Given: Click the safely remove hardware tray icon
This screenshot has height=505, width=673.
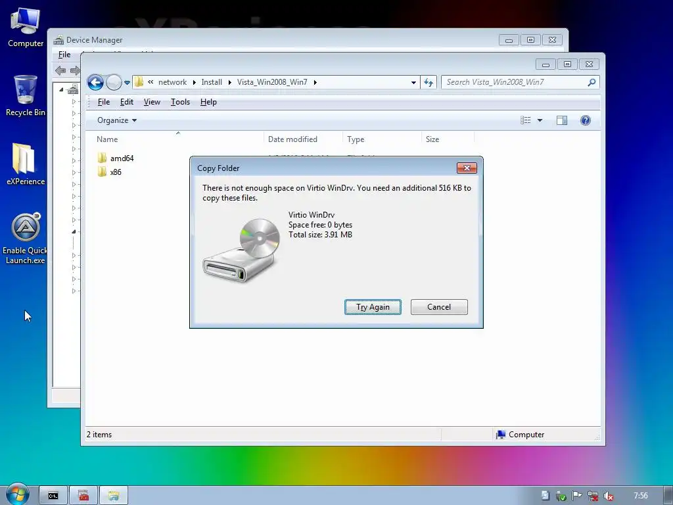Looking at the screenshot, I should [x=561, y=496].
